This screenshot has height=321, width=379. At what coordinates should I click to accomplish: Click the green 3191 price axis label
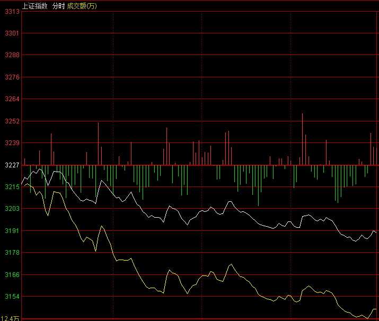click(x=12, y=231)
